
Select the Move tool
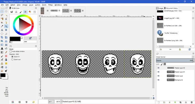6,30
